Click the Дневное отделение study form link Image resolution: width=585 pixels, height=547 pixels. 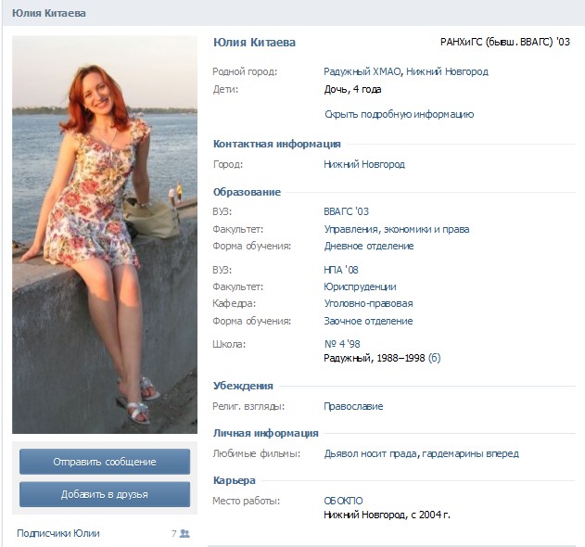click(368, 247)
